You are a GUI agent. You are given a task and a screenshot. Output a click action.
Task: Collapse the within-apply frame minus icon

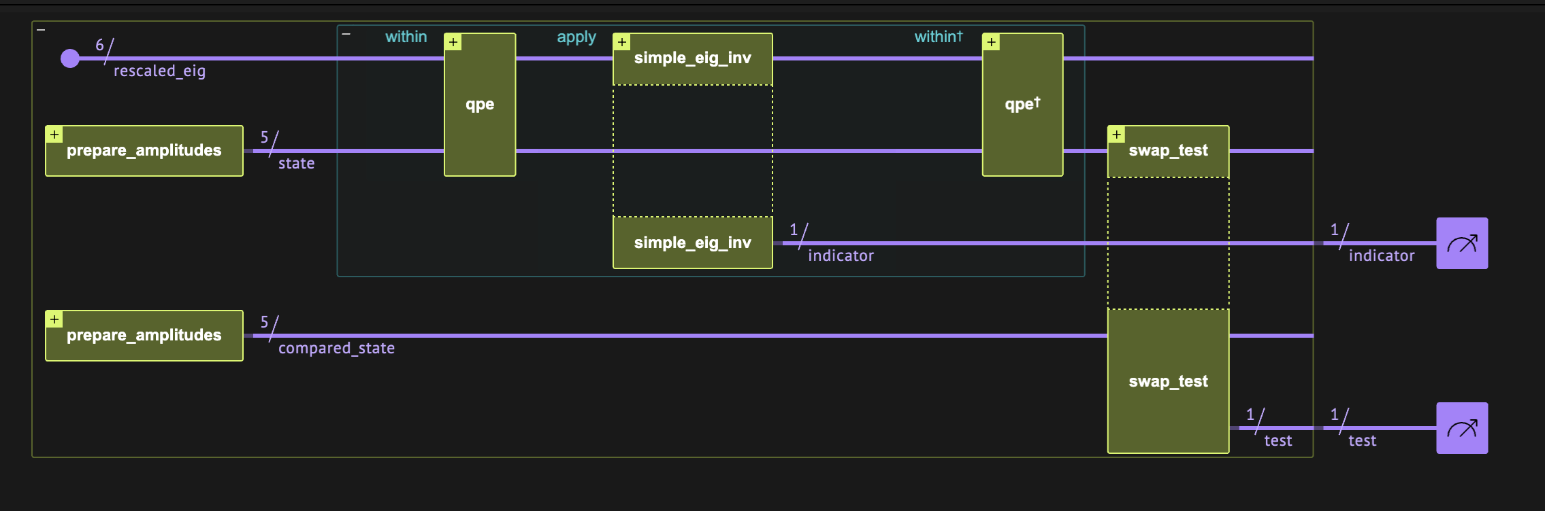click(346, 34)
